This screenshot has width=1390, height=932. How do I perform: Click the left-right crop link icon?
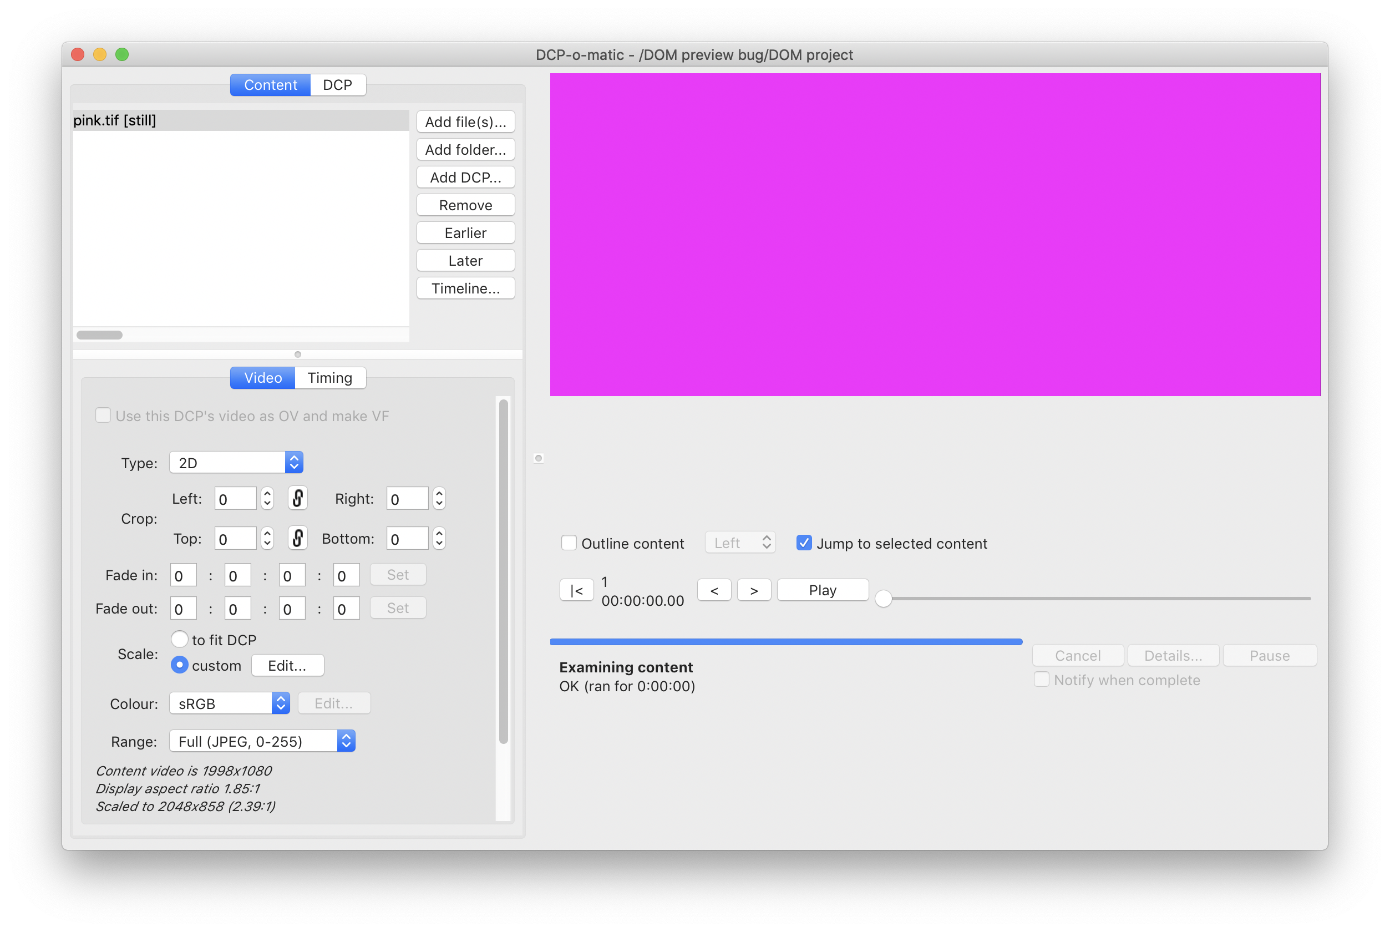[x=298, y=498]
